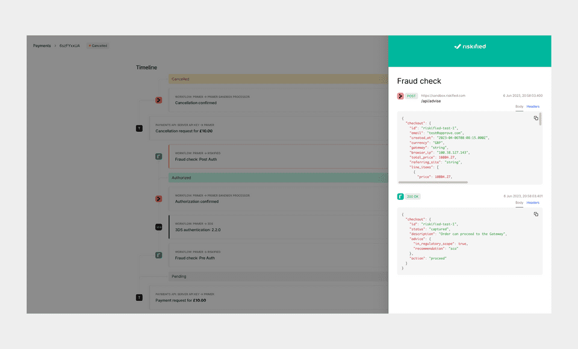Screen dimensions: 578x349
Task: Open the response Body tab
Action: [519, 203]
